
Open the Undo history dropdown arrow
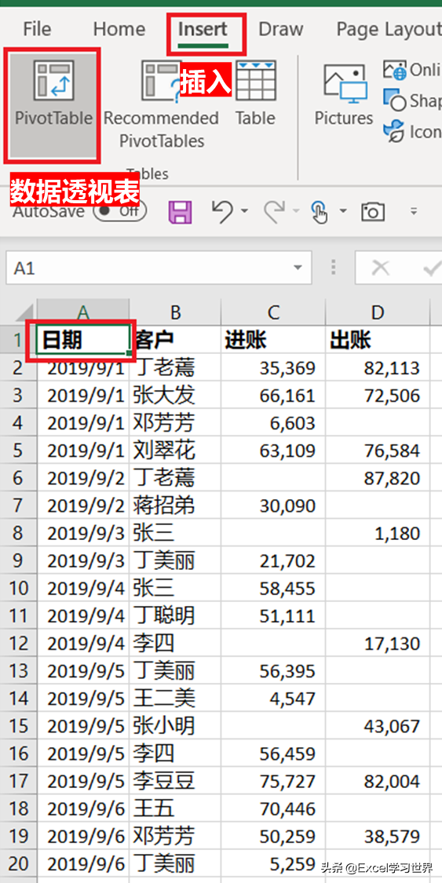click(x=244, y=212)
